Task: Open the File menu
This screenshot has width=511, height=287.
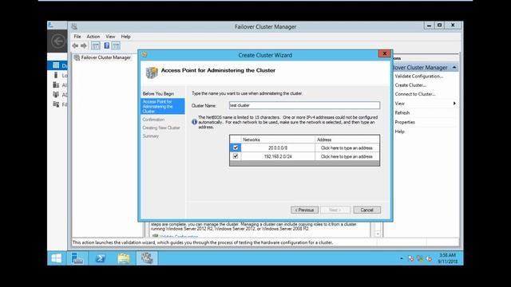Action: click(x=77, y=37)
